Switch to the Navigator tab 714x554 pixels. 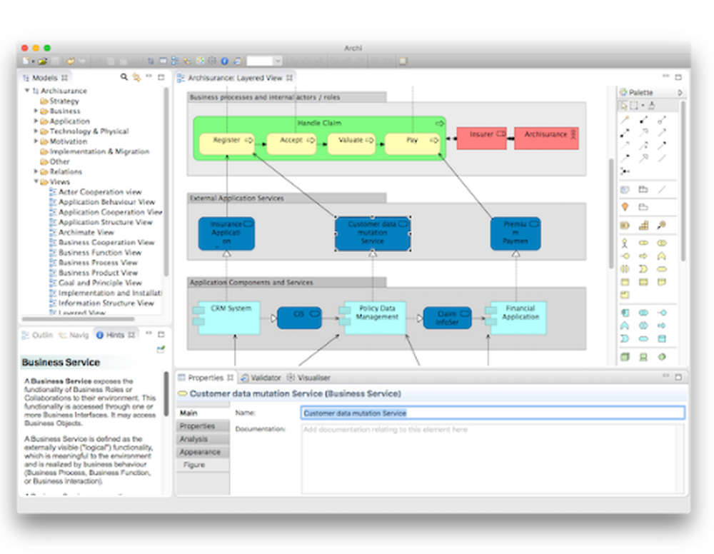point(74,335)
